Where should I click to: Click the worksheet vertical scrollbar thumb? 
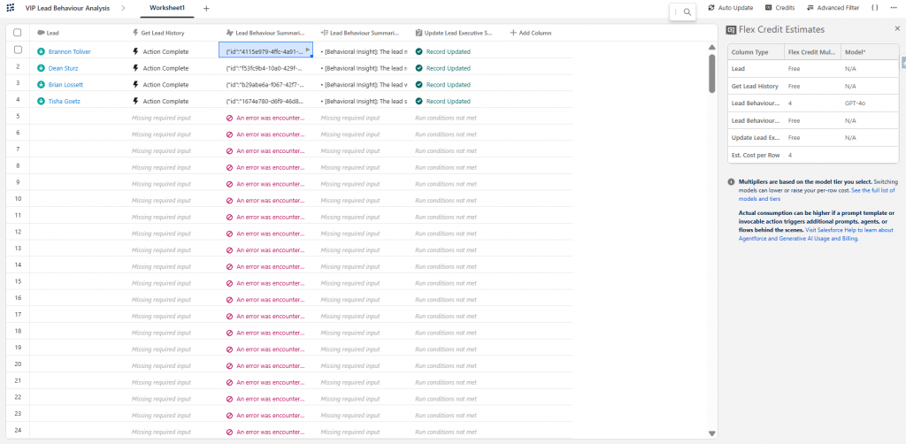[x=712, y=74]
